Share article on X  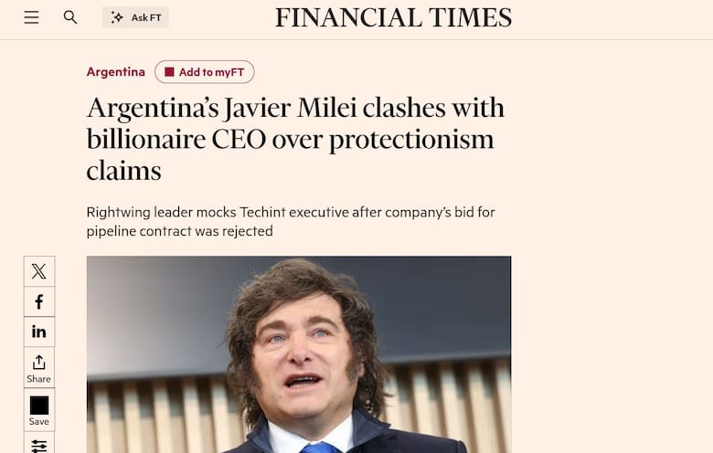pos(38,271)
